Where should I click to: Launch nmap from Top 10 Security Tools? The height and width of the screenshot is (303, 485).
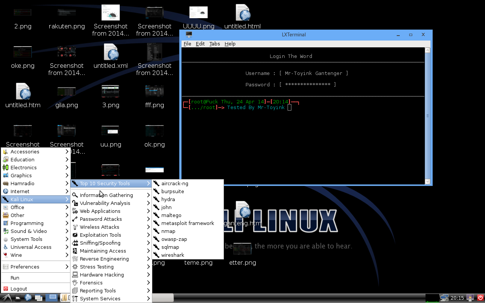(x=168, y=231)
